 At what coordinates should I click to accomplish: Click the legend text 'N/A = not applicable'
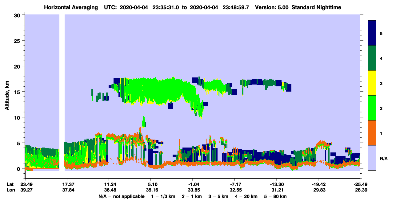pos(122,196)
